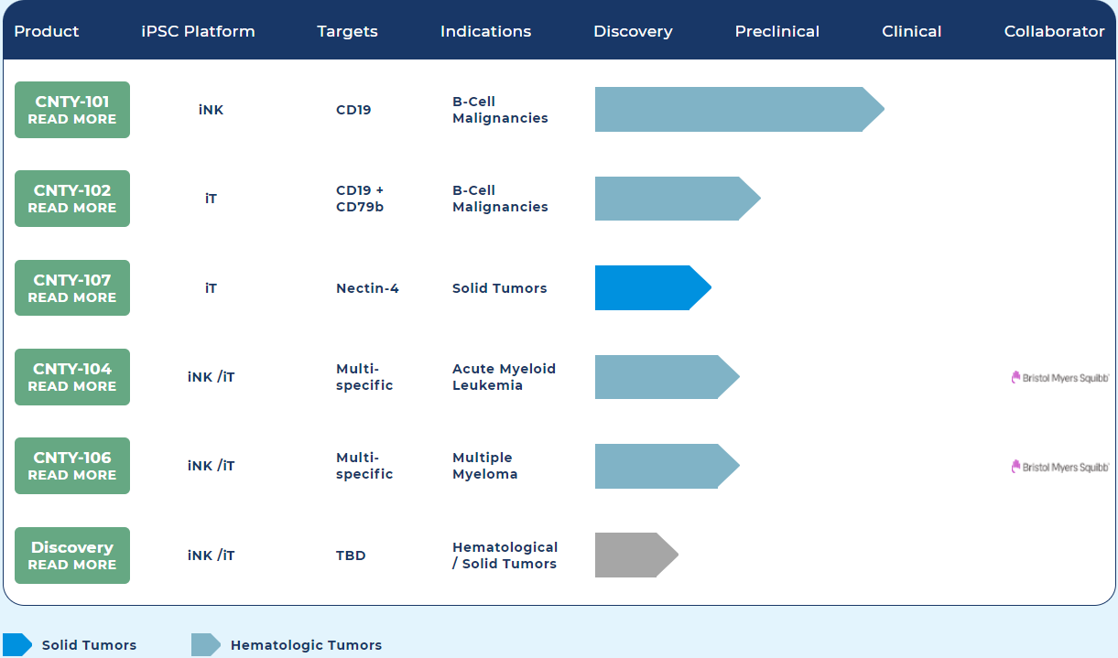Click the Collaborator column header
Image resolution: width=1118 pixels, height=658 pixels.
coord(1054,31)
